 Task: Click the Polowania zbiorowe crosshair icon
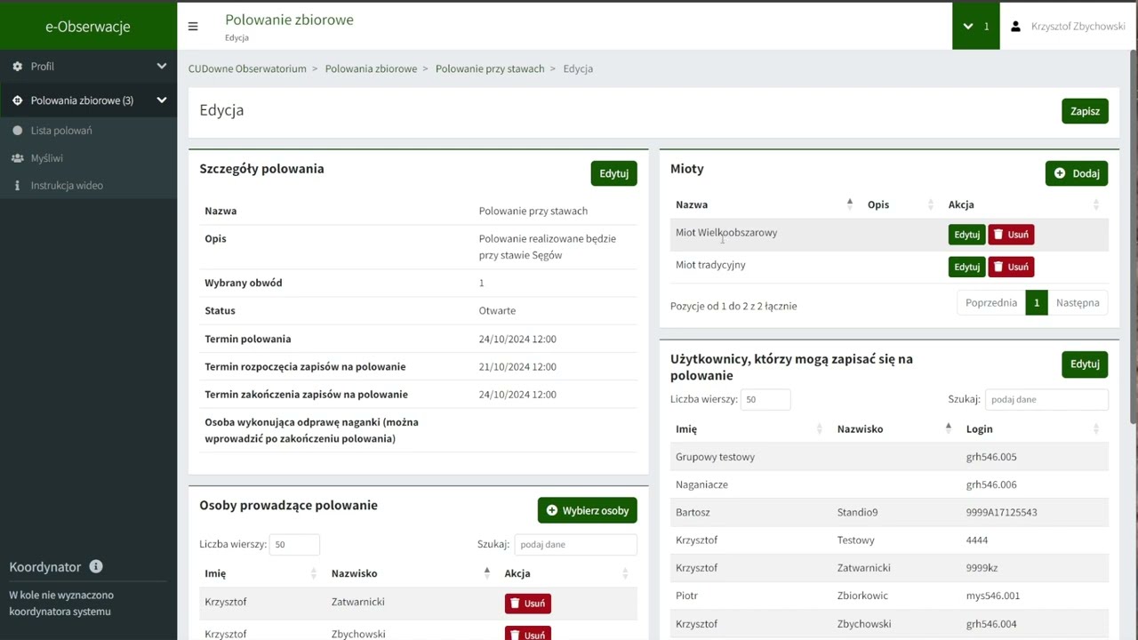tap(17, 100)
